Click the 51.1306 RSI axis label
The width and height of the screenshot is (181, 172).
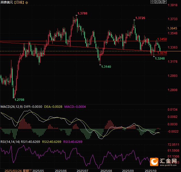(x=173, y=157)
